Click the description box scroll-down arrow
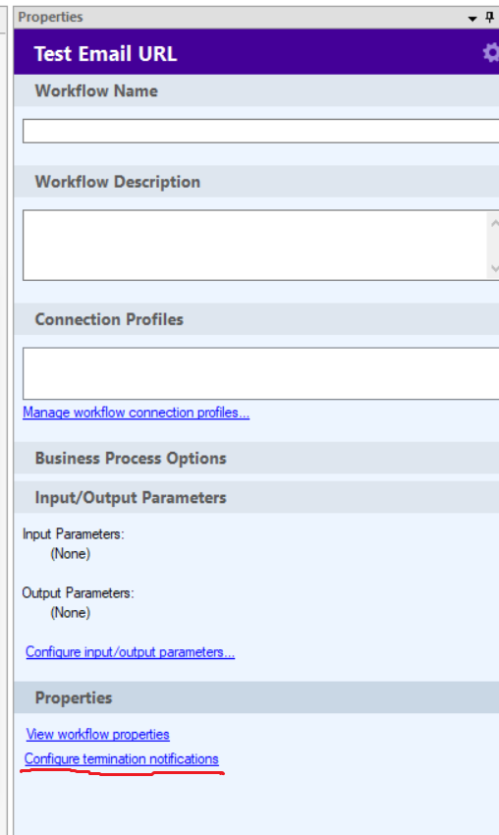 [x=494, y=268]
